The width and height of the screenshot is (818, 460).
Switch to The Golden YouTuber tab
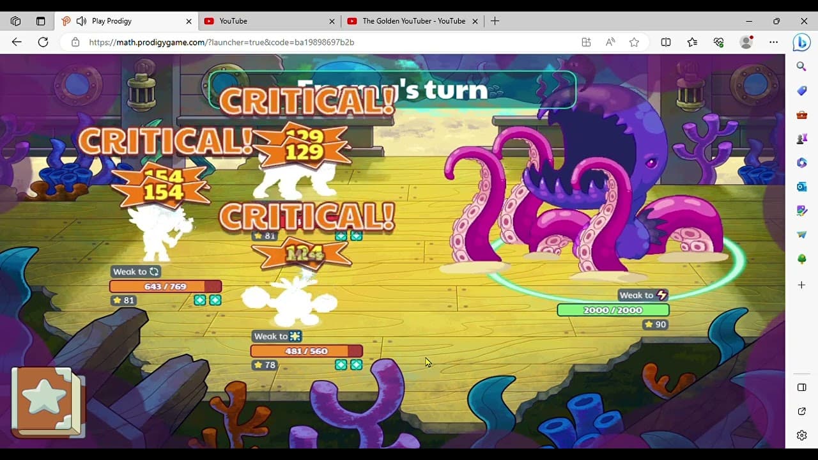click(x=413, y=21)
